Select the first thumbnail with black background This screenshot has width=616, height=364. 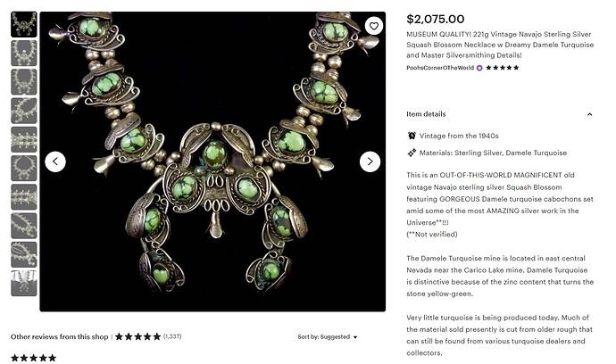click(24, 24)
